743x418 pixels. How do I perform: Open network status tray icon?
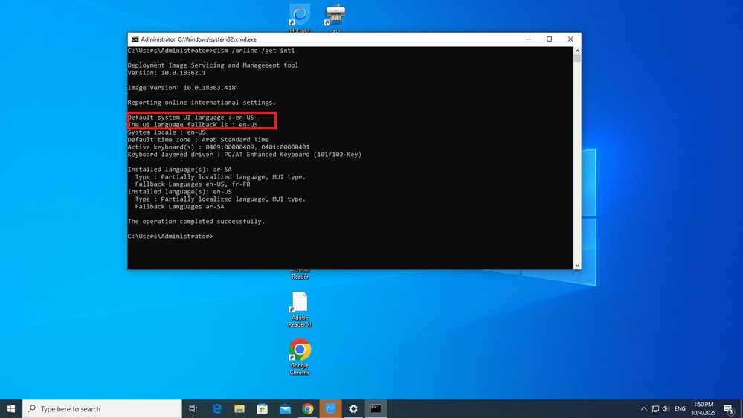654,408
